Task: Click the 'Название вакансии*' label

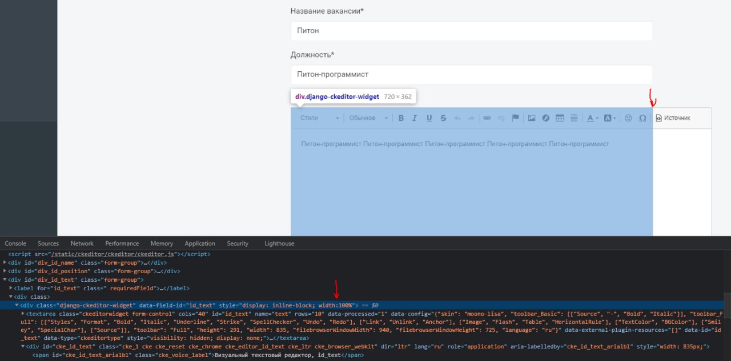Action: (x=327, y=11)
